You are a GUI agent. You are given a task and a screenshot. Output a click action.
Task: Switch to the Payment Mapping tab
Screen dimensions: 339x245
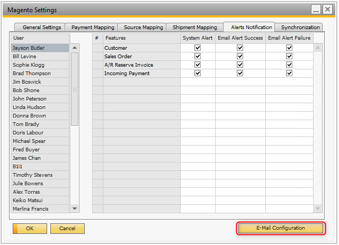pos(93,28)
